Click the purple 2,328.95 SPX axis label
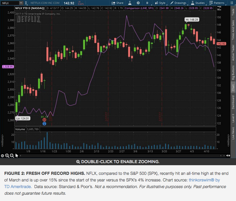The width and height of the screenshot is (236, 201). pyautogui.click(x=8, y=67)
